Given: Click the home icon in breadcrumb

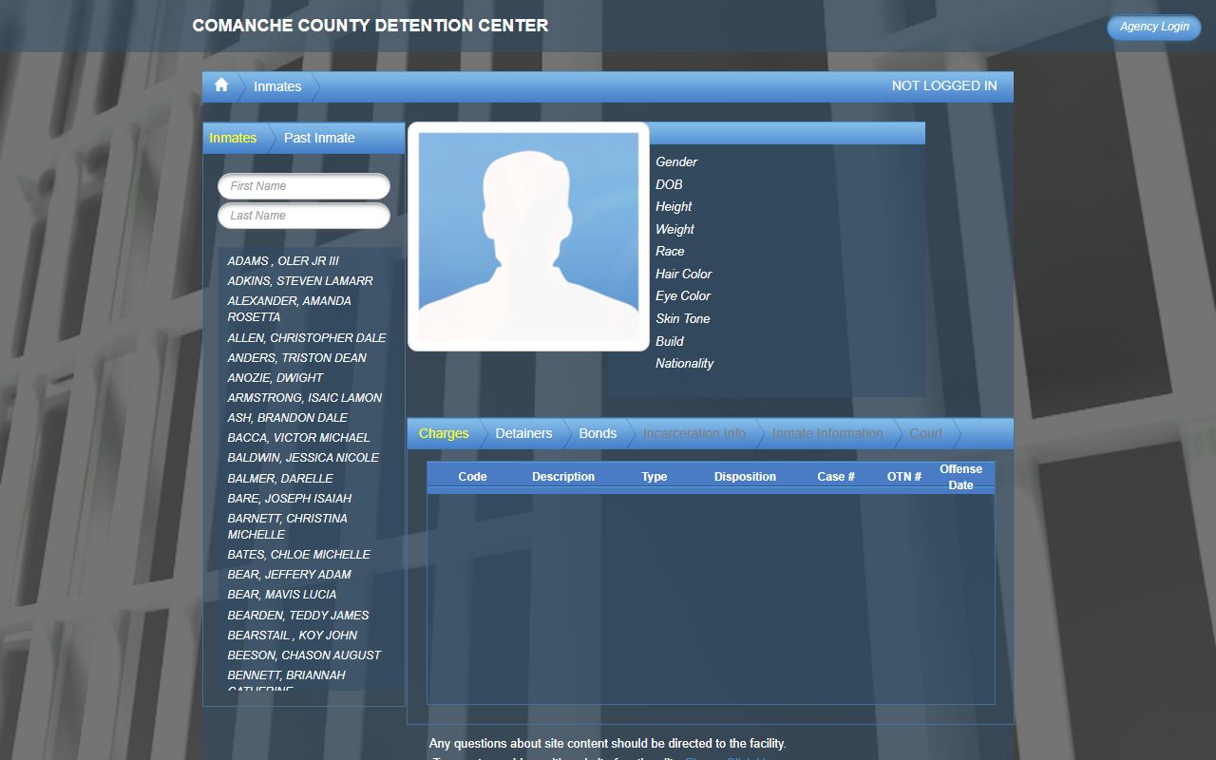Looking at the screenshot, I should [221, 85].
